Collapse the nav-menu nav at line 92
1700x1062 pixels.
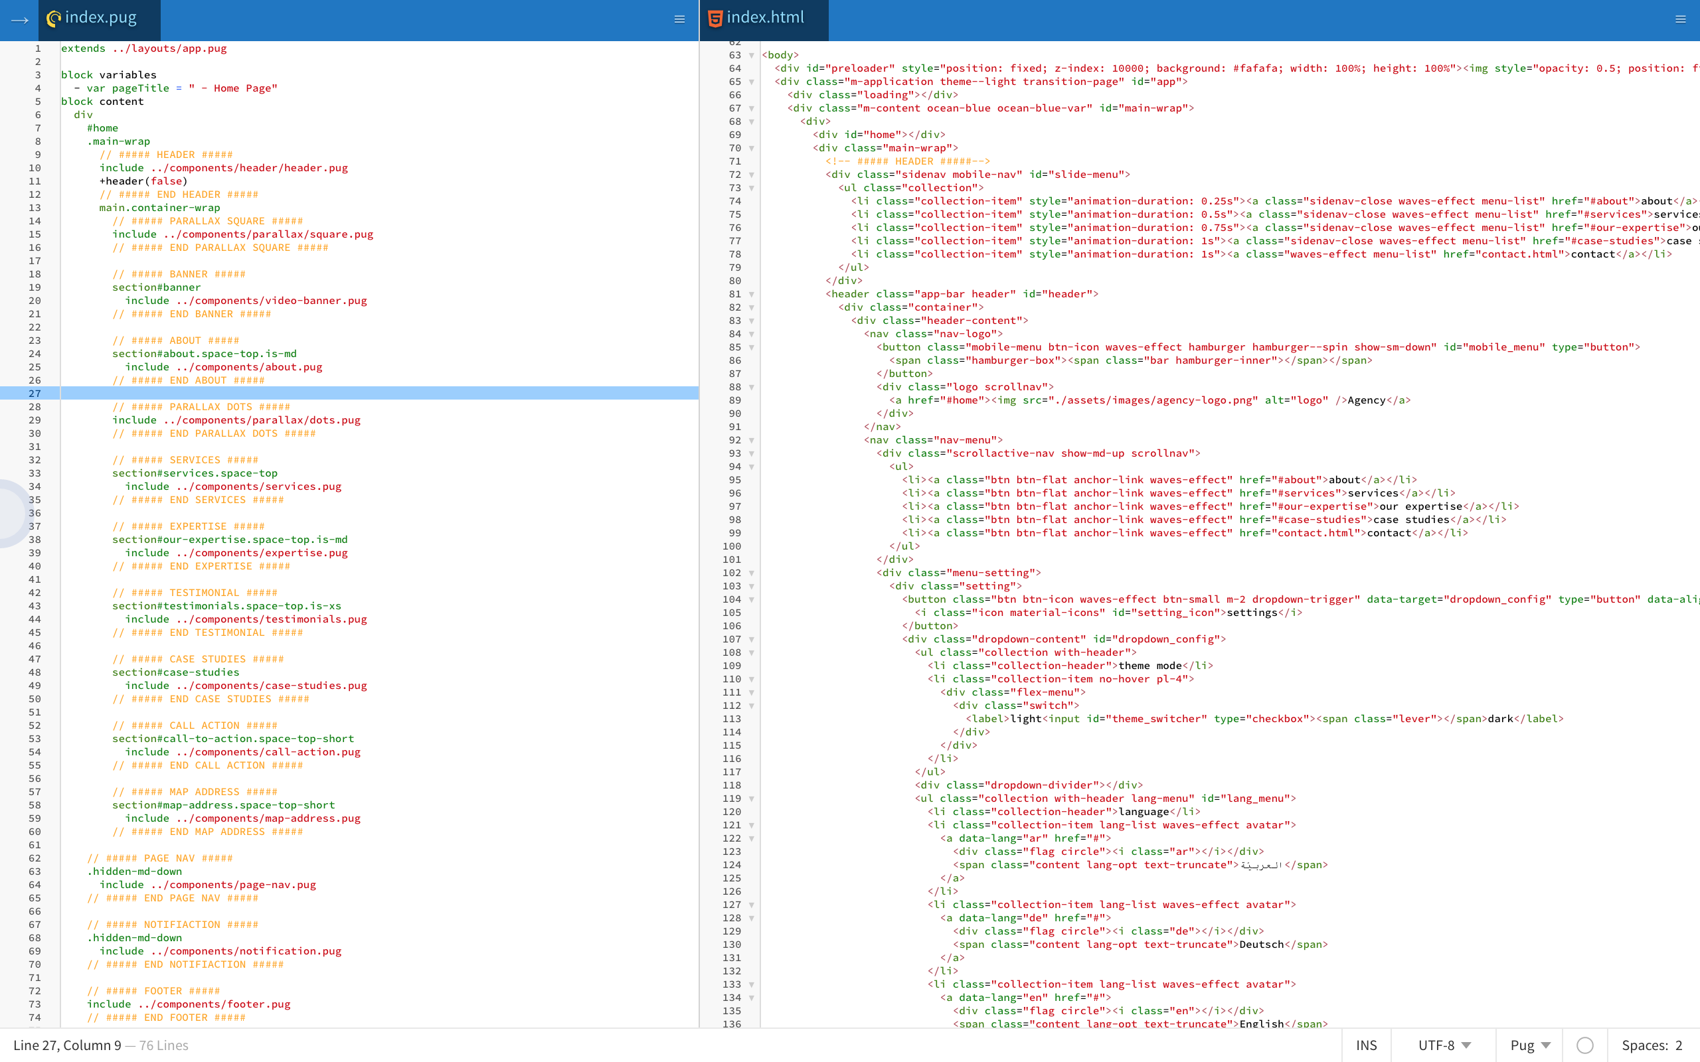[752, 440]
